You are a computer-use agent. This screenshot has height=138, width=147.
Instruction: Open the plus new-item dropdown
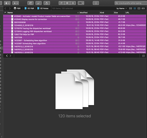[x=15, y=3]
